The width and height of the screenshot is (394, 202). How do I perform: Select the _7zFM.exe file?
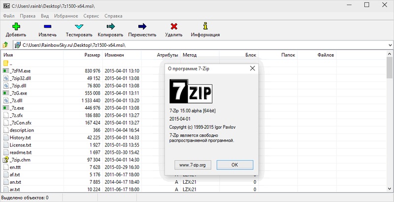[x=20, y=71]
